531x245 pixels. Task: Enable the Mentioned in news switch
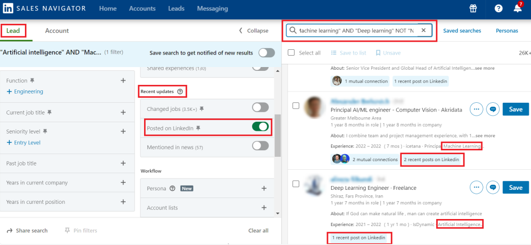pyautogui.click(x=261, y=146)
